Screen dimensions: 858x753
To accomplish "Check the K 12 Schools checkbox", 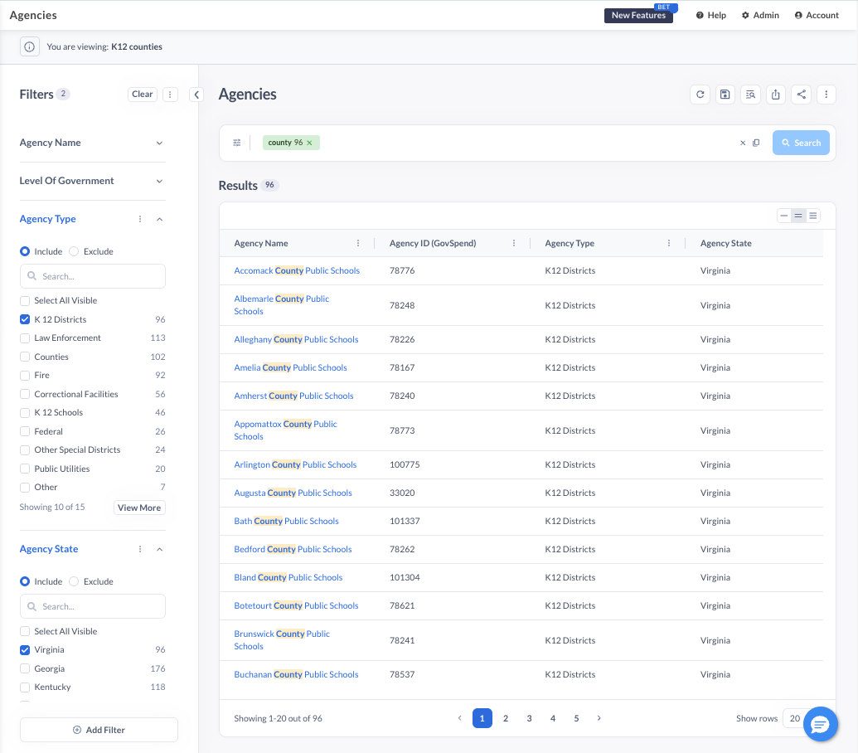I will (25, 413).
